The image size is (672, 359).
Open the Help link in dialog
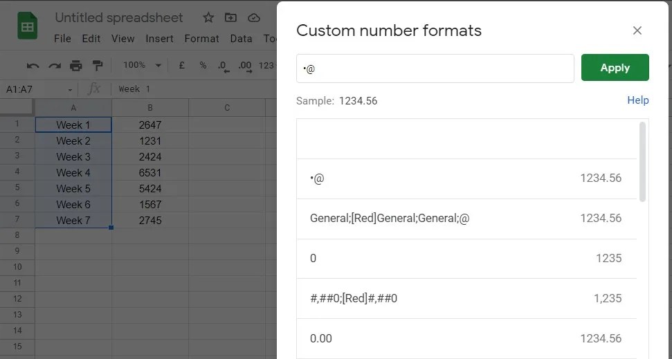(637, 100)
